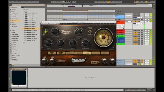Expand the VST folder
This screenshot has width=164, height=92.
click(x=22, y=42)
